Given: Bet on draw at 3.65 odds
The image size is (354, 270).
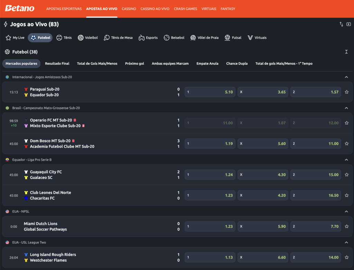Looking at the screenshot, I should click(x=263, y=92).
